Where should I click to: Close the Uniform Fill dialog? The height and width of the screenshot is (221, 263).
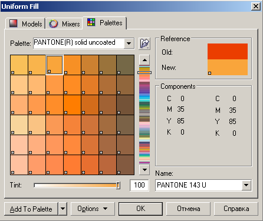point(256,6)
